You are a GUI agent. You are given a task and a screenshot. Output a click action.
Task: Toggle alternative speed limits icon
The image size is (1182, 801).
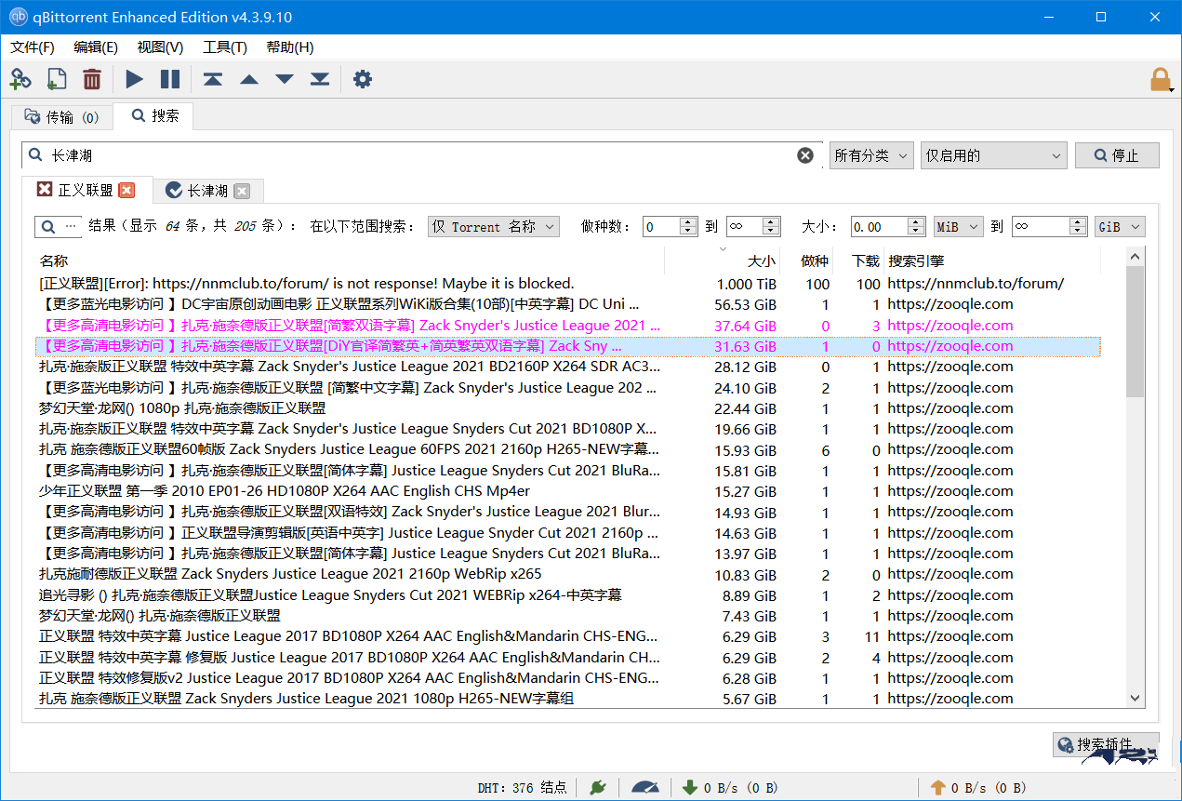pos(645,788)
